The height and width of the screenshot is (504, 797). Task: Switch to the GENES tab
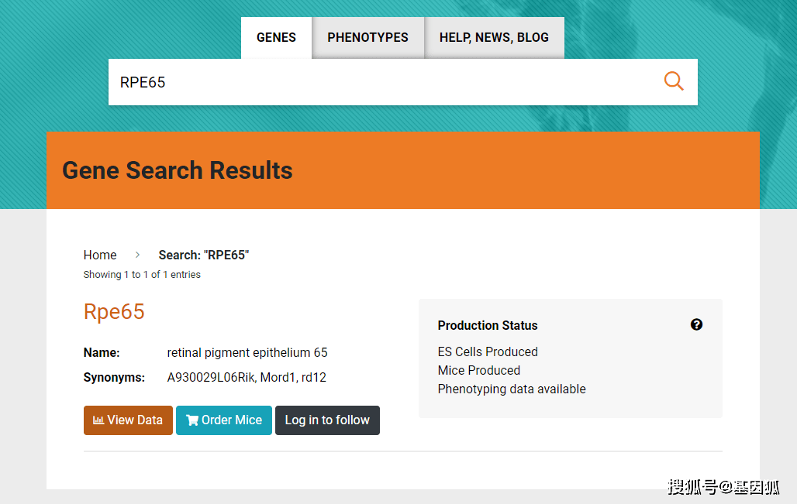click(276, 37)
